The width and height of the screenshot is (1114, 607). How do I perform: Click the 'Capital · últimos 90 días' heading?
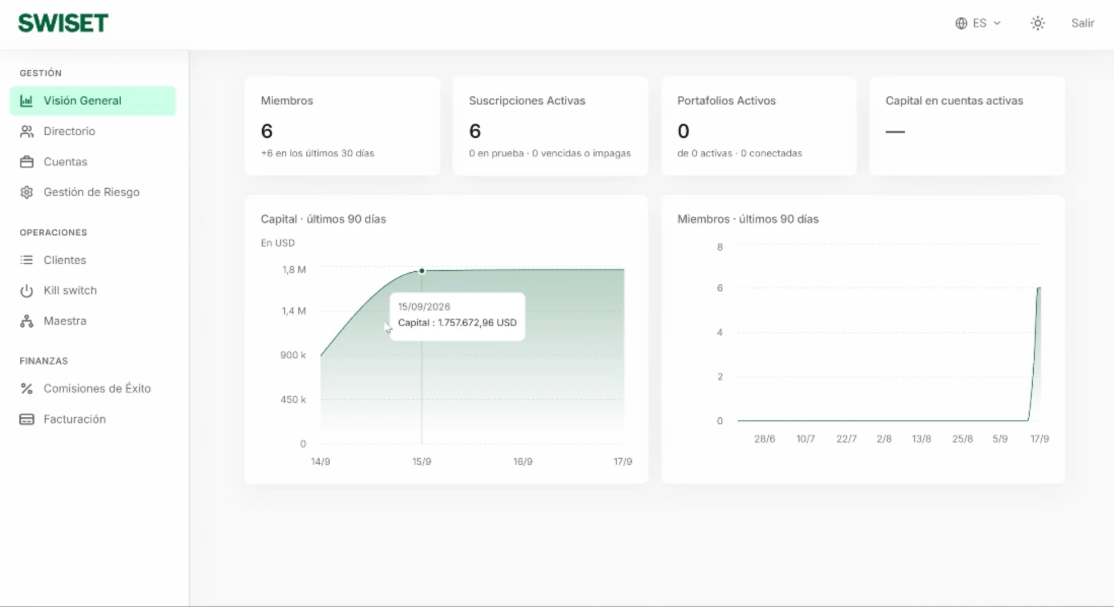pos(323,219)
